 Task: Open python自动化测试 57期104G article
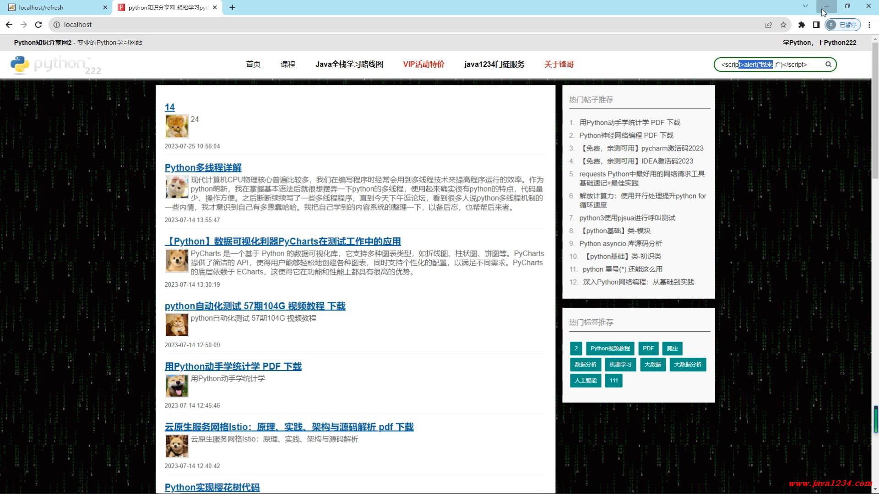(x=255, y=306)
